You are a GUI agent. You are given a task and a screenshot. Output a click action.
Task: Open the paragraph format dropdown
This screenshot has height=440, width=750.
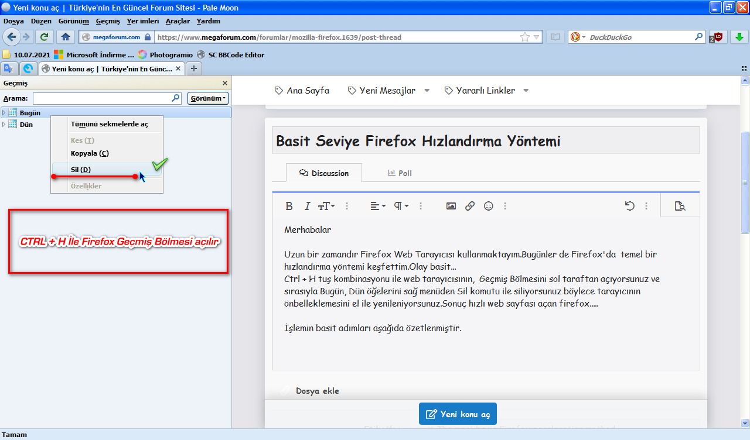[401, 206]
